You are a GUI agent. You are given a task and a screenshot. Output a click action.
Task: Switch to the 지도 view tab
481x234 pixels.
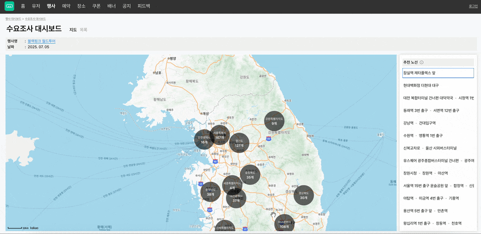[73, 29]
